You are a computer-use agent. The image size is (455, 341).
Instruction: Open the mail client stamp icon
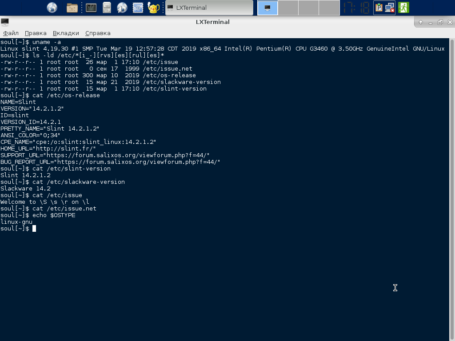click(138, 8)
